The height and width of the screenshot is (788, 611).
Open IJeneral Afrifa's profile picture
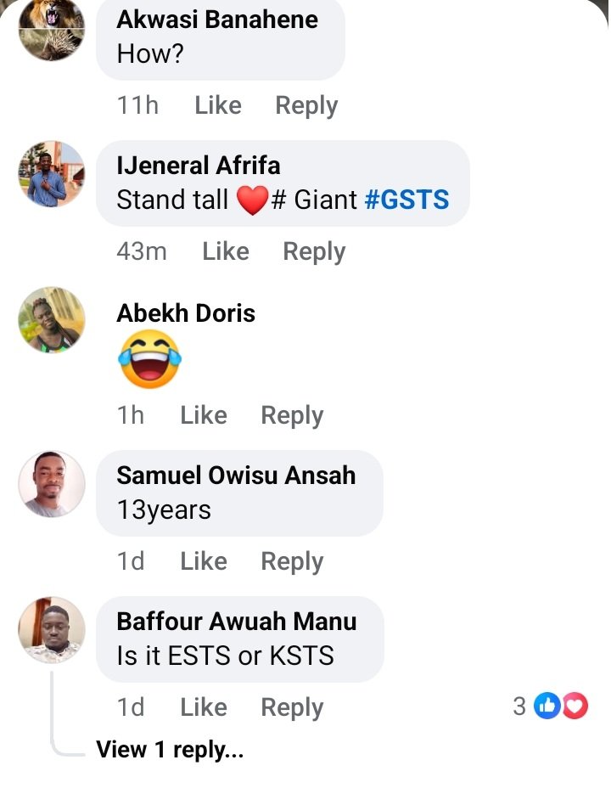point(52,174)
